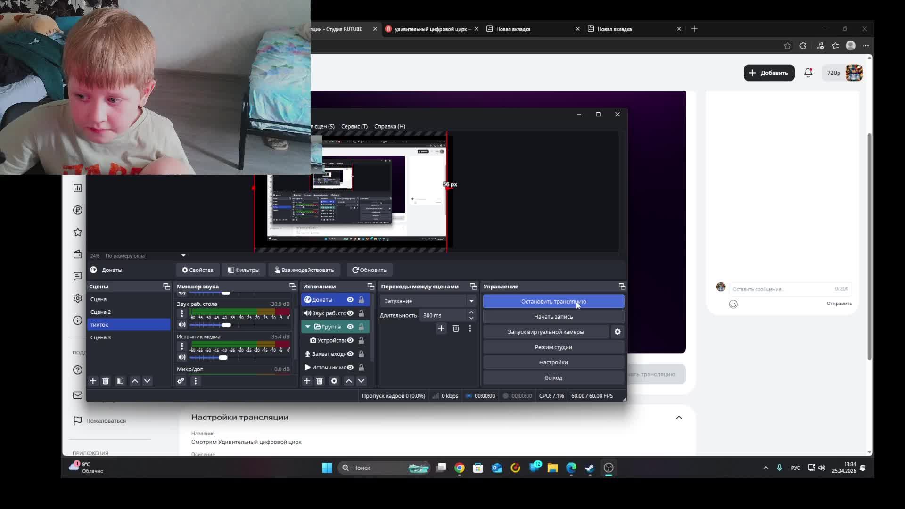
Task: Open virtual camera settings with the gear icon
Action: (617, 332)
